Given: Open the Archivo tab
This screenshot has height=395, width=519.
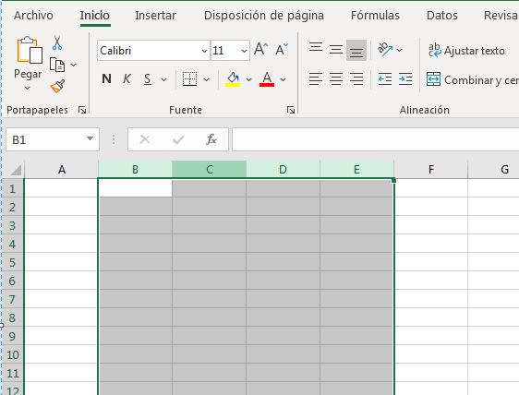Looking at the screenshot, I should pyautogui.click(x=33, y=15).
